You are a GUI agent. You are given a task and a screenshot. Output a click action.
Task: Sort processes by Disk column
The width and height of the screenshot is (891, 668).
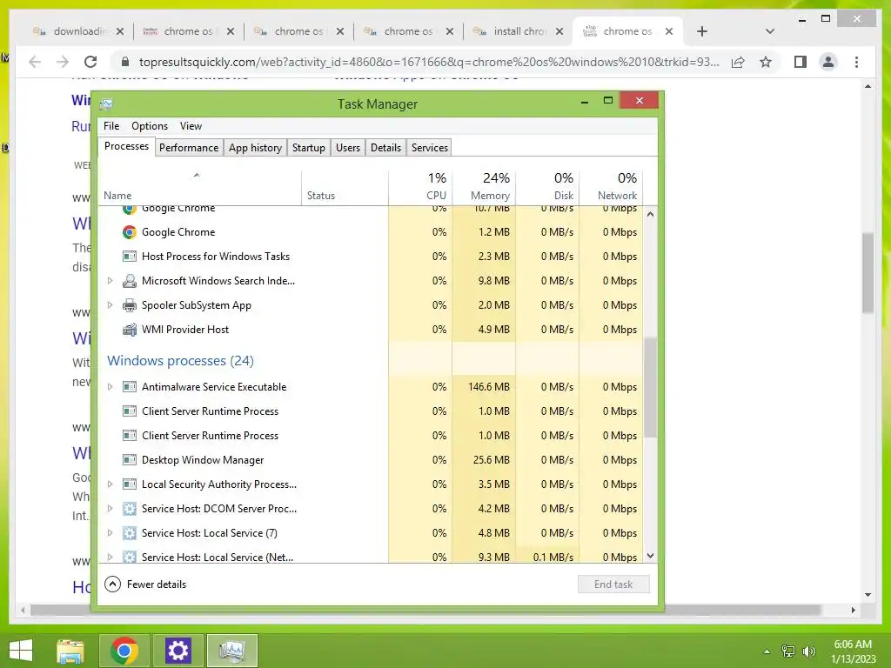point(548,186)
